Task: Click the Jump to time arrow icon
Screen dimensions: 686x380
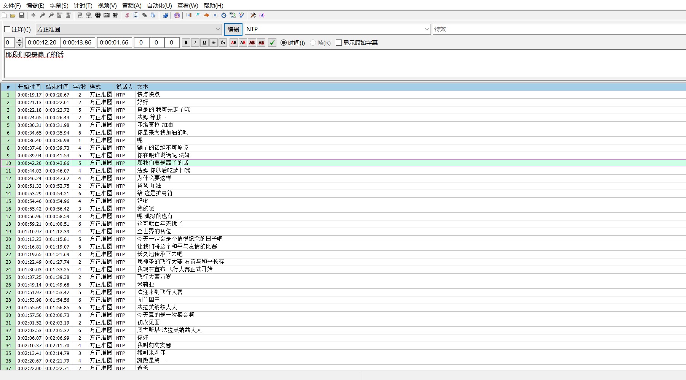Action: pyautogui.click(x=34, y=15)
